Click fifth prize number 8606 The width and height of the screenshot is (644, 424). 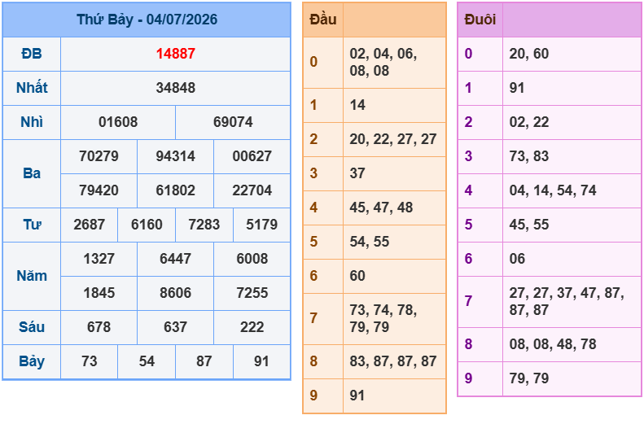[175, 293]
